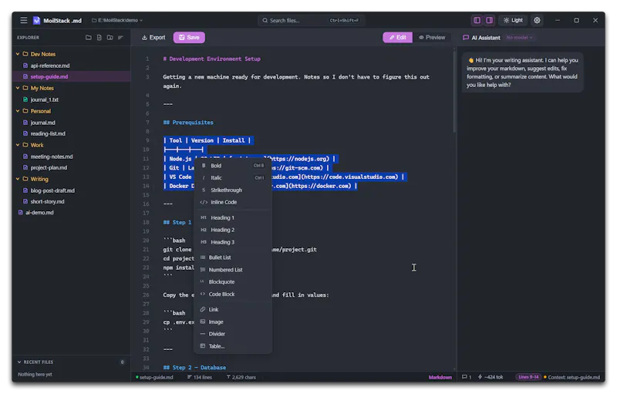
Task: Click the Markdown language indicator
Action: click(440, 377)
